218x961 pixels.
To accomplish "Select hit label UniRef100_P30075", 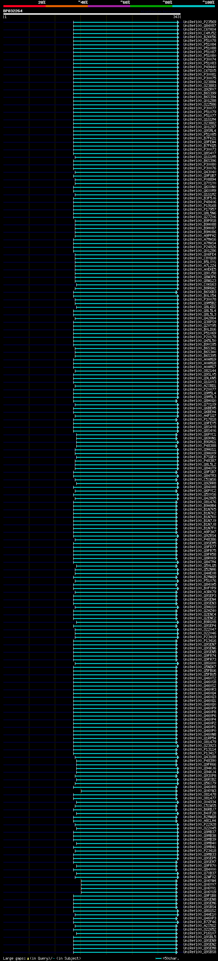I will [200, 78].
